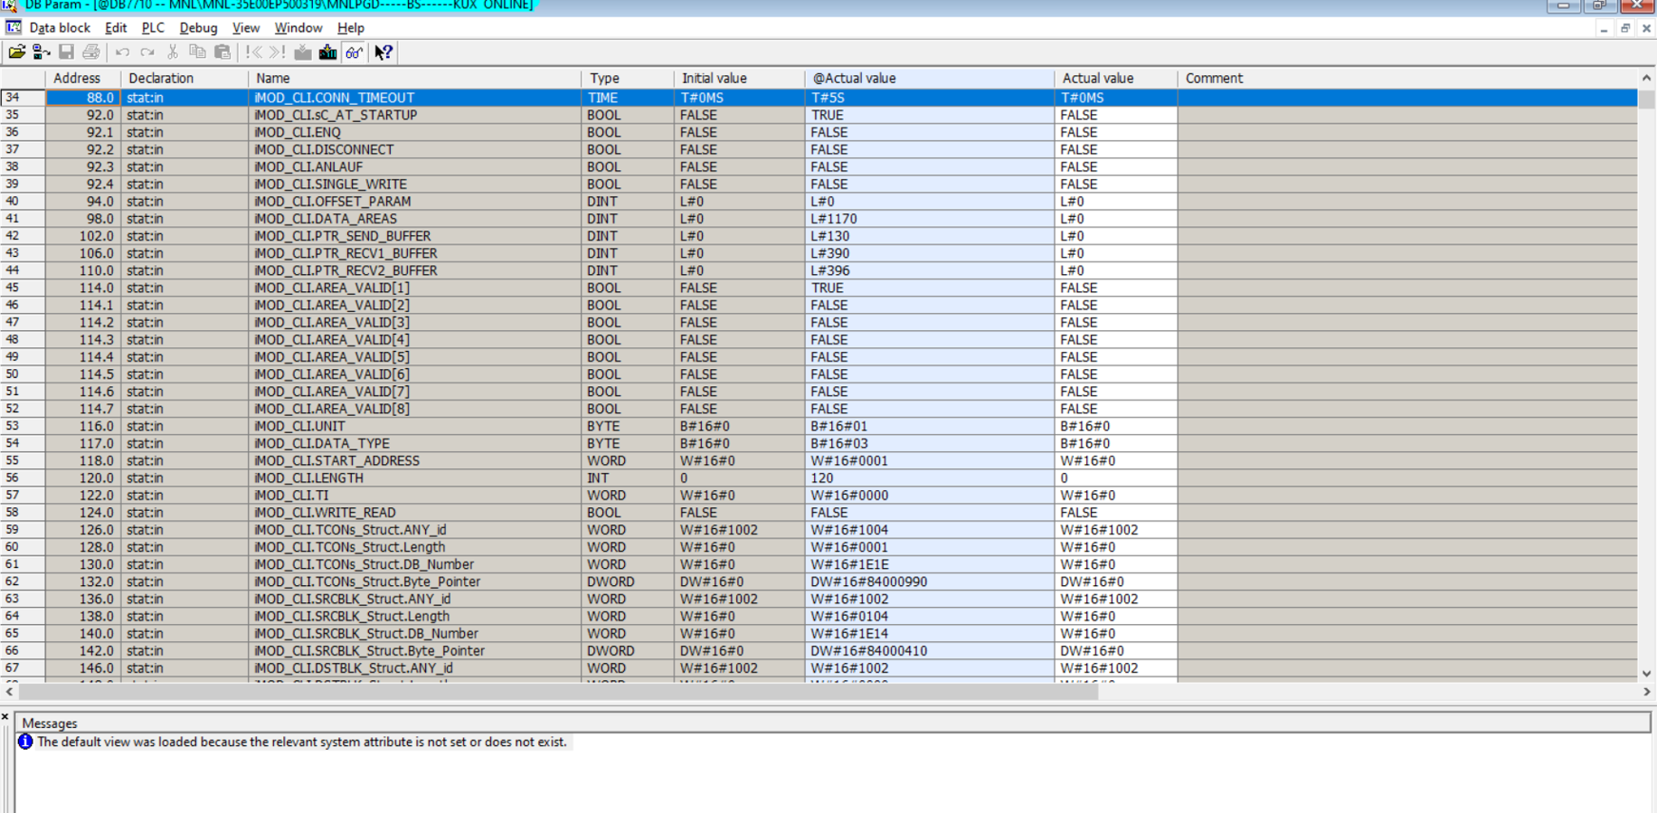This screenshot has height=813, width=1657.
Task: Click the Paste clipboard icon
Action: (x=223, y=52)
